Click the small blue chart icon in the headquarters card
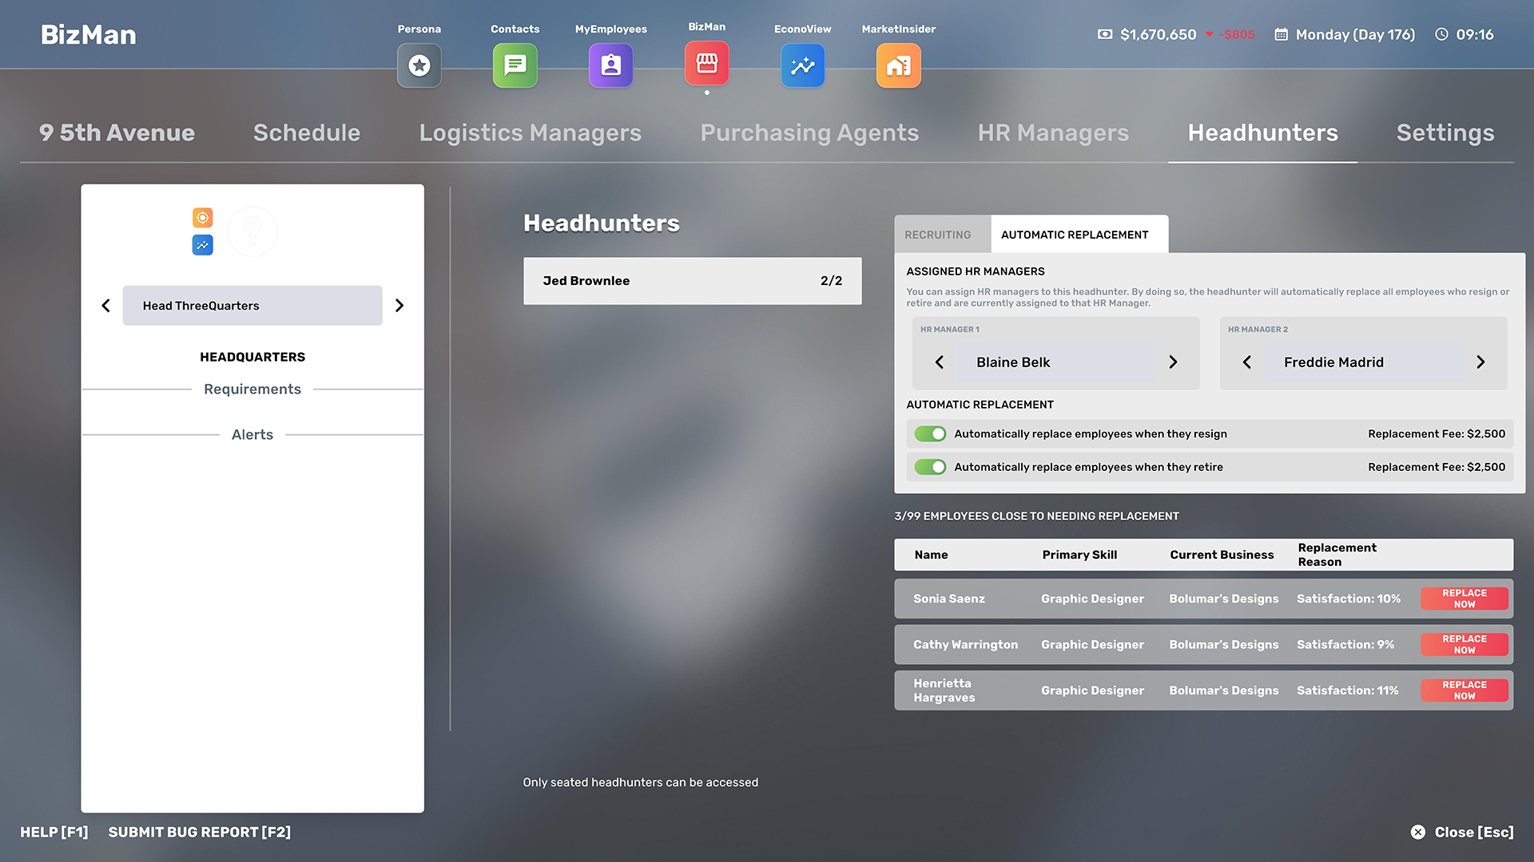Image resolution: width=1534 pixels, height=862 pixels. pos(202,245)
